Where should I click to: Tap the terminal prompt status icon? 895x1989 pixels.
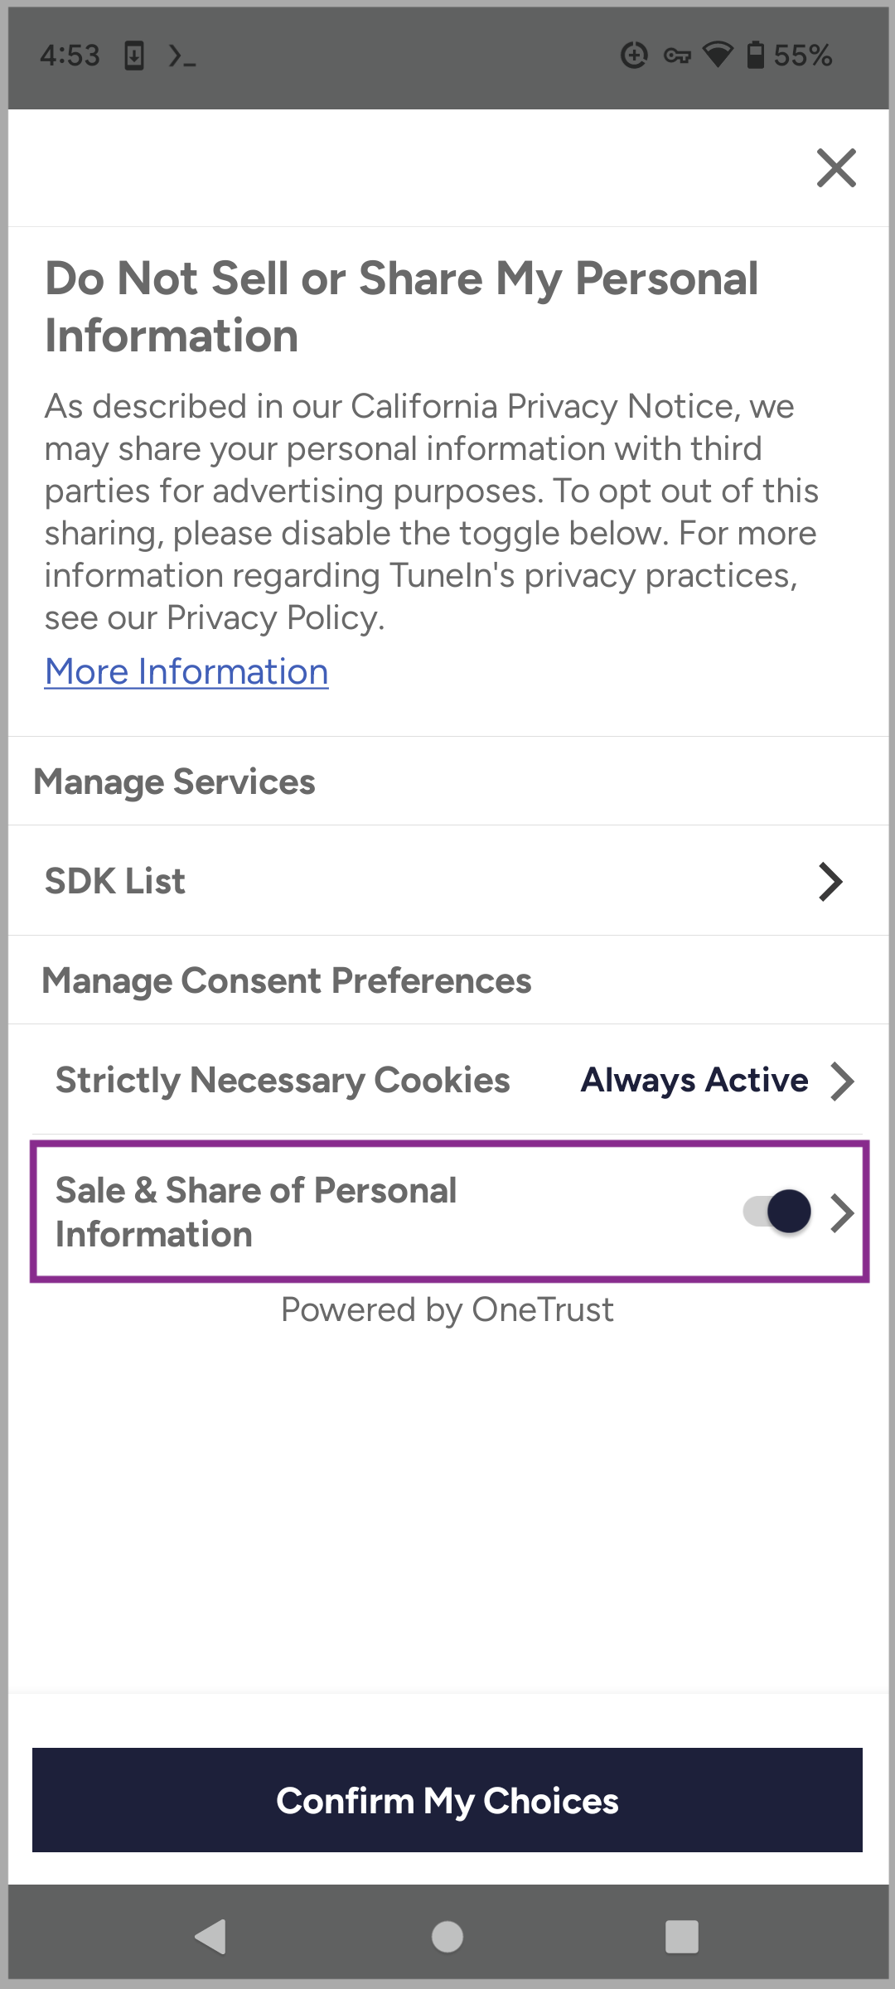point(181,56)
